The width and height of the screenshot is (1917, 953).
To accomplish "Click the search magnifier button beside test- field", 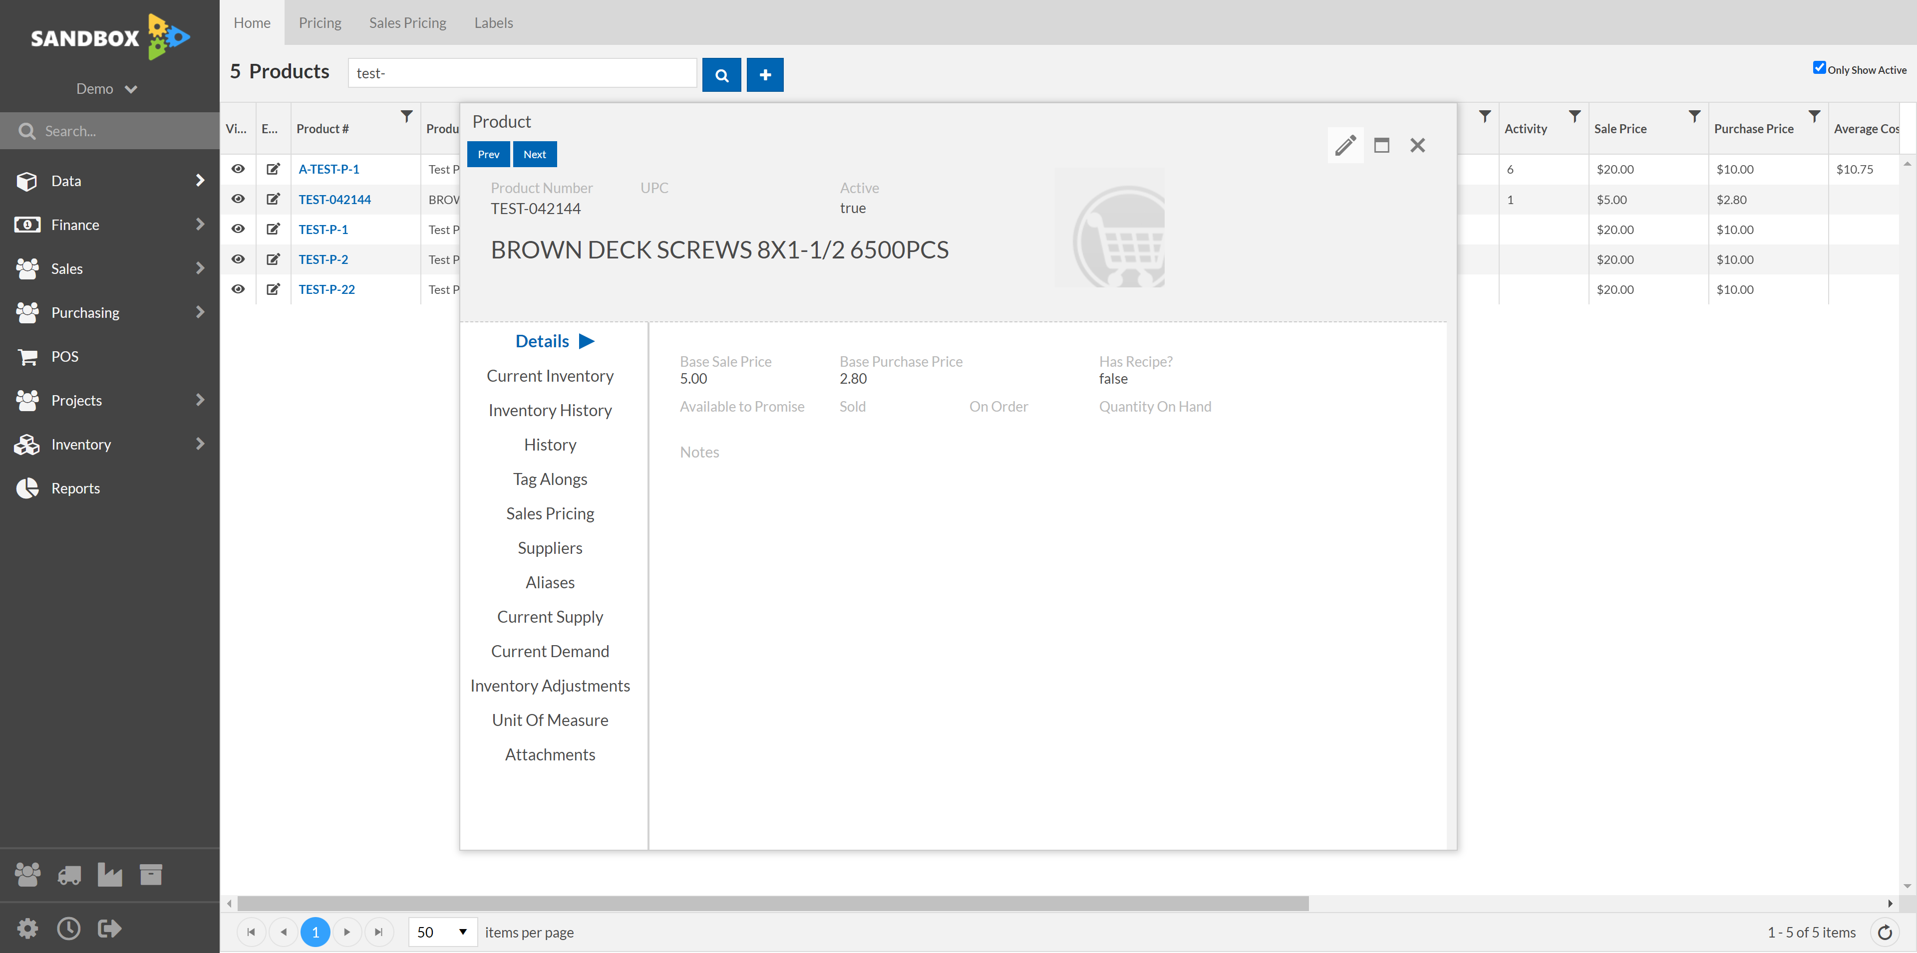I will [x=721, y=74].
